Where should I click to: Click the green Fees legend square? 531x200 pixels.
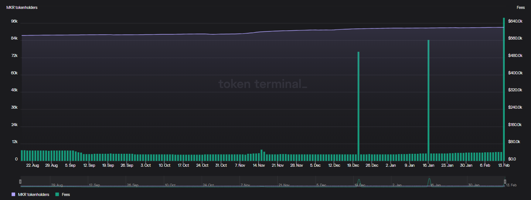click(x=57, y=194)
